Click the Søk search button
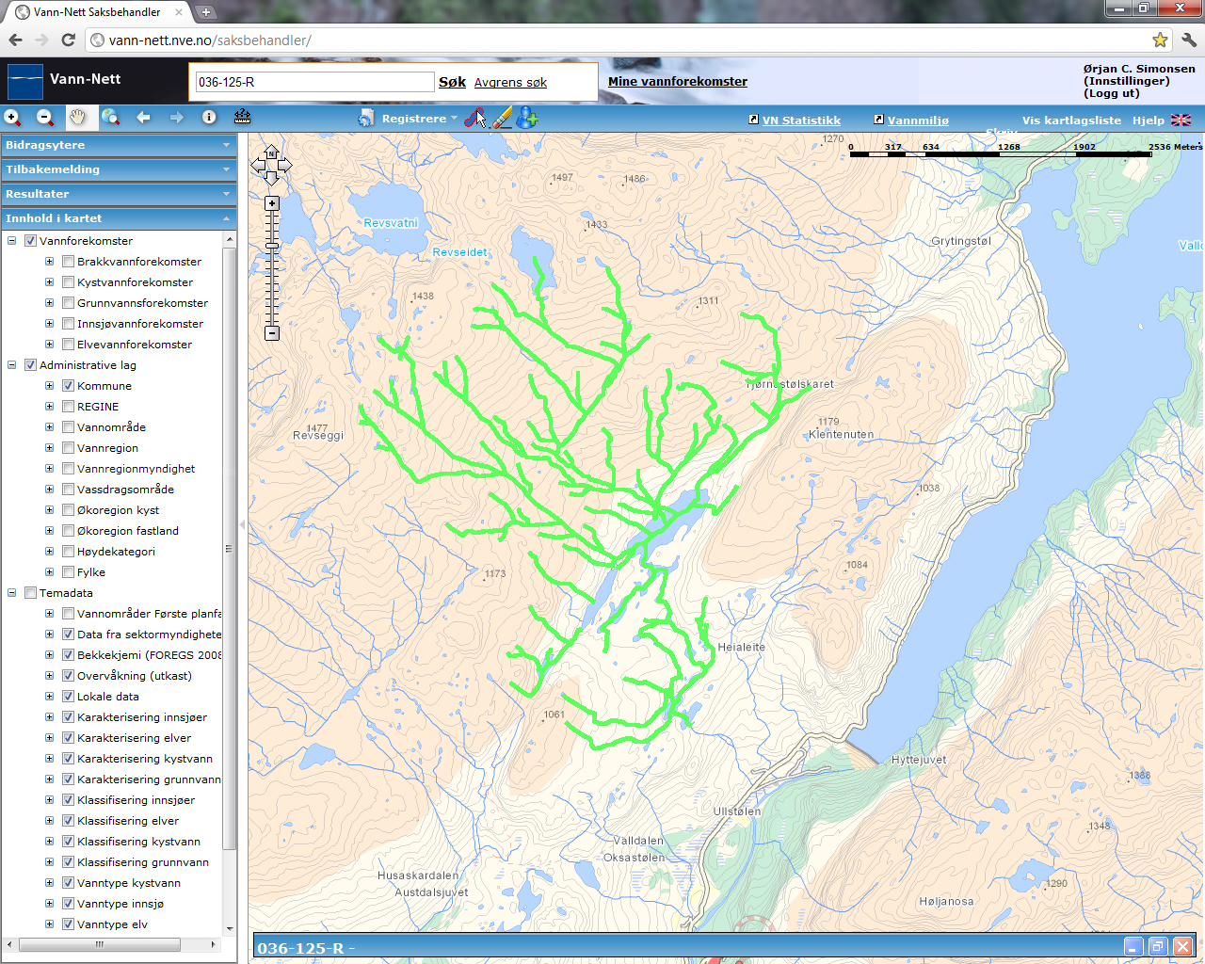Image resolution: width=1205 pixels, height=964 pixels. point(452,82)
